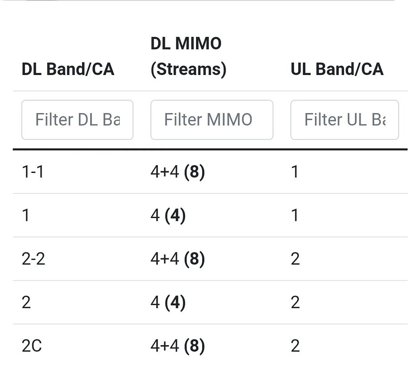
Task: Click the 4+4 (8) value in the 2C row
Action: click(x=178, y=346)
